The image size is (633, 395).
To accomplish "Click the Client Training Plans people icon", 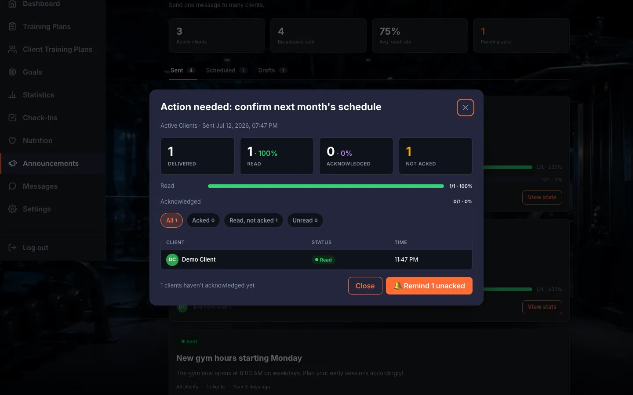I will [12, 49].
